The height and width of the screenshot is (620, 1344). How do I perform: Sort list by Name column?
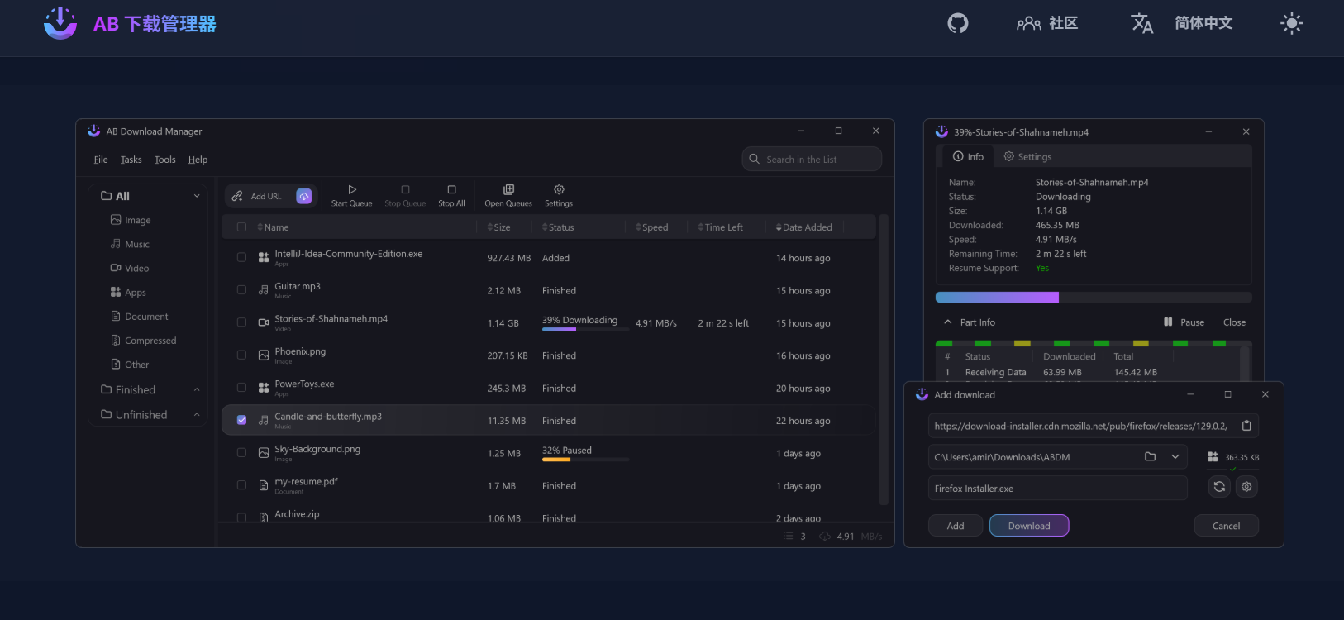click(x=273, y=227)
